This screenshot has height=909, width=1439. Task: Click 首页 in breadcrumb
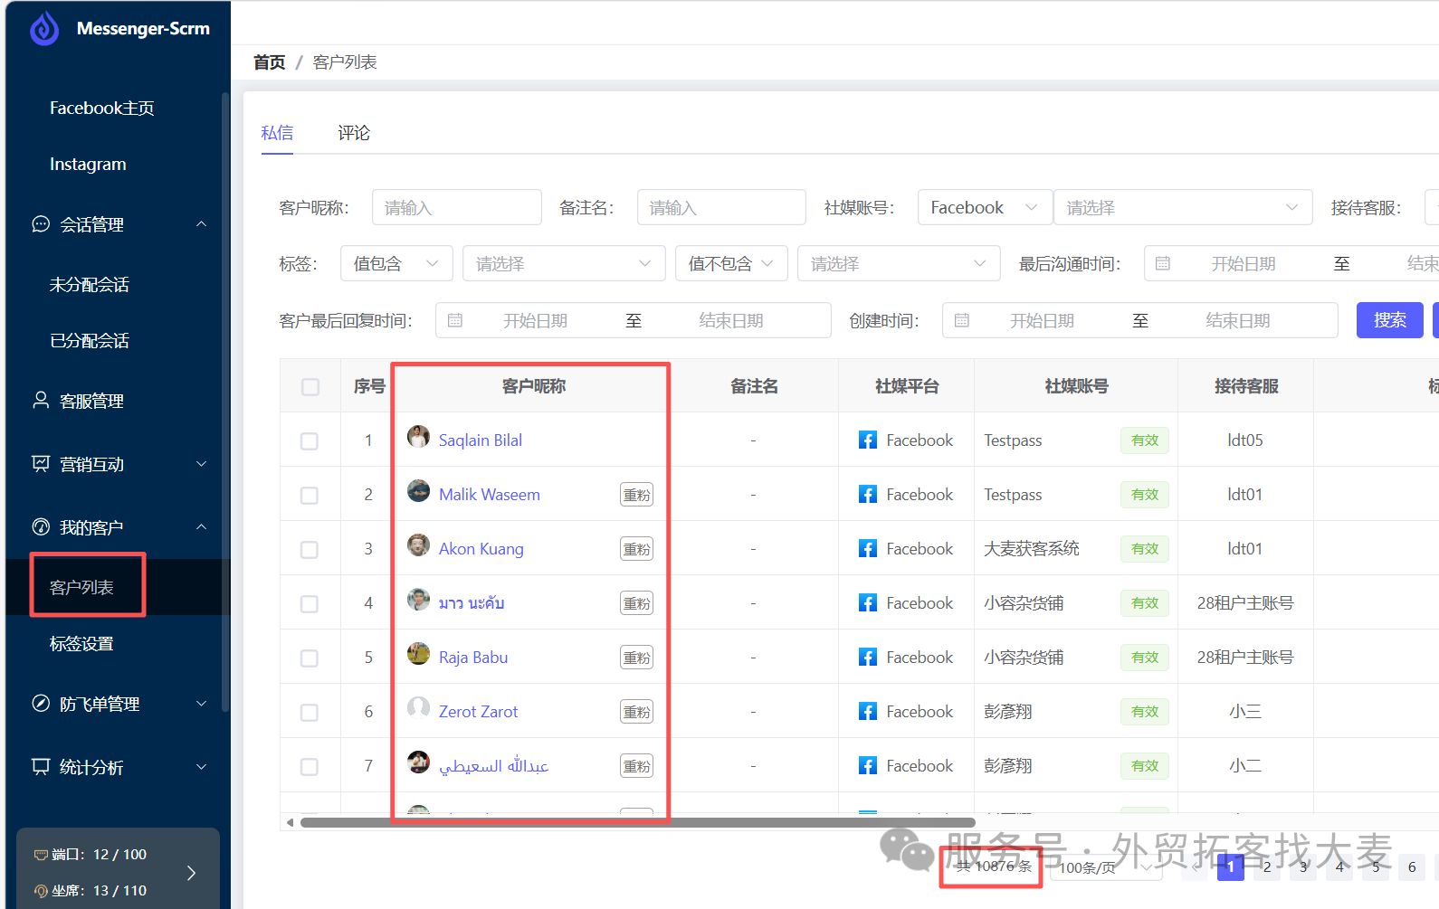pos(269,62)
